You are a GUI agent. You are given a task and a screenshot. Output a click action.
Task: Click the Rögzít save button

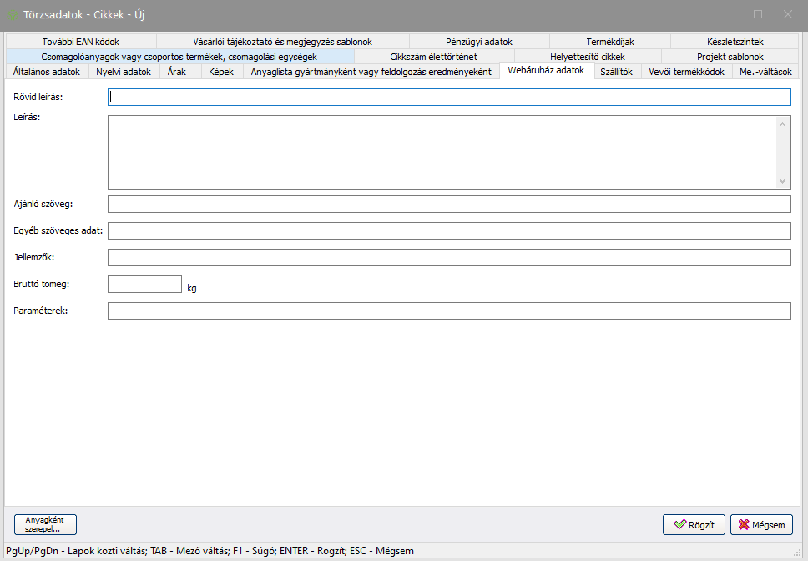694,525
